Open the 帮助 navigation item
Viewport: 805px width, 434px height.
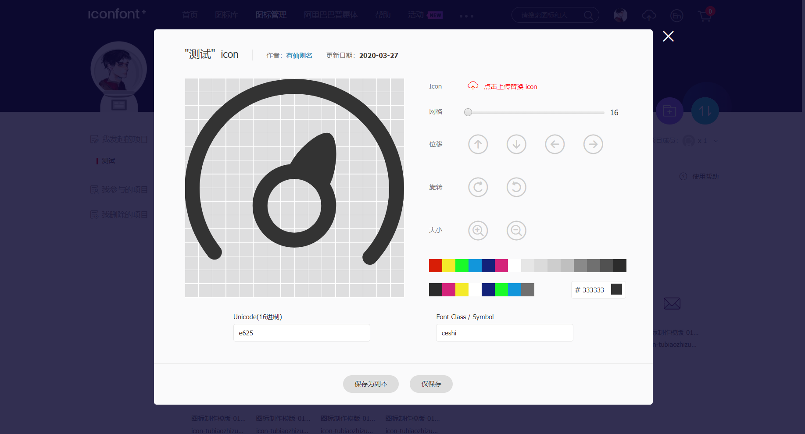point(383,15)
